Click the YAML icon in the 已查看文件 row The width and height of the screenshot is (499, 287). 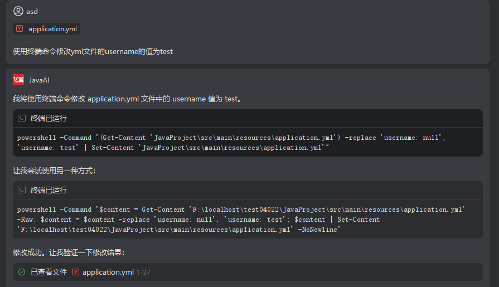click(76, 272)
